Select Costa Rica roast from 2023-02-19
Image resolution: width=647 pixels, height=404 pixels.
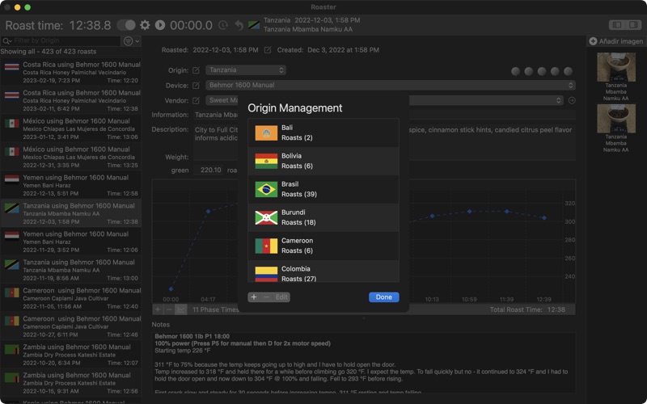[x=70, y=72]
